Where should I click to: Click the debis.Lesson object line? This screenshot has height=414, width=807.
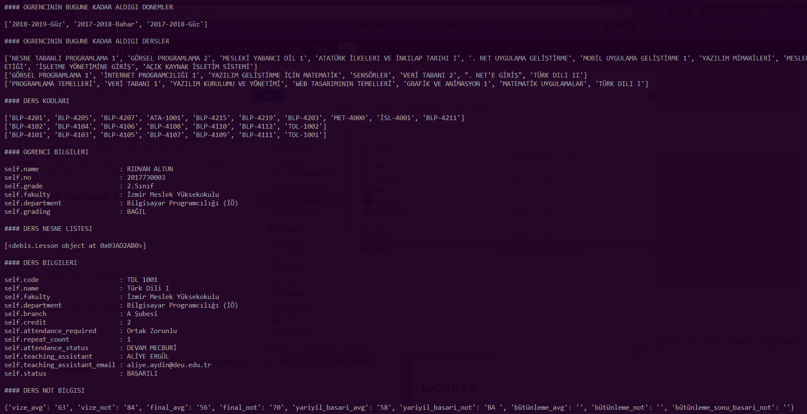pyautogui.click(x=75, y=245)
